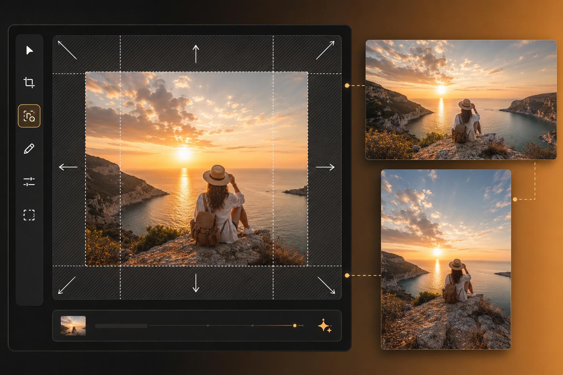Screen dimensions: 563x375
Task: Expand canvas right with right arrow
Action: 325,167
